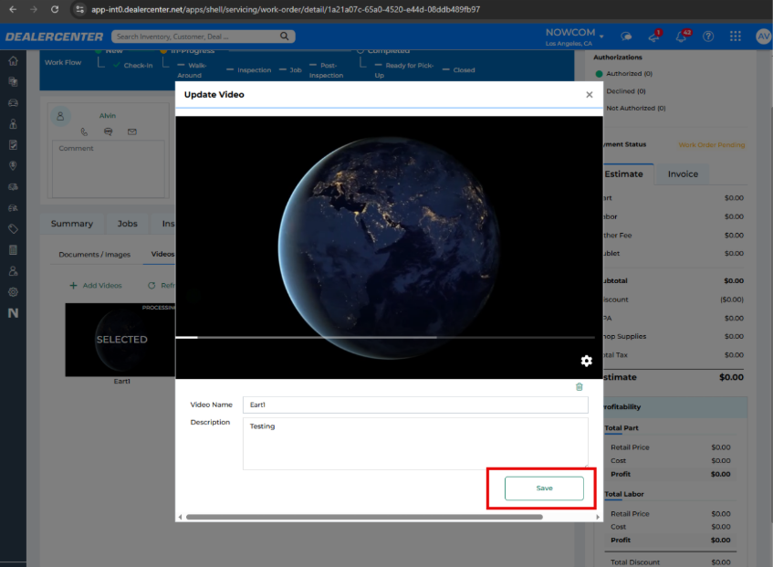Click Declined (0) status
Viewport: 773px width, 567px height.
625,91
